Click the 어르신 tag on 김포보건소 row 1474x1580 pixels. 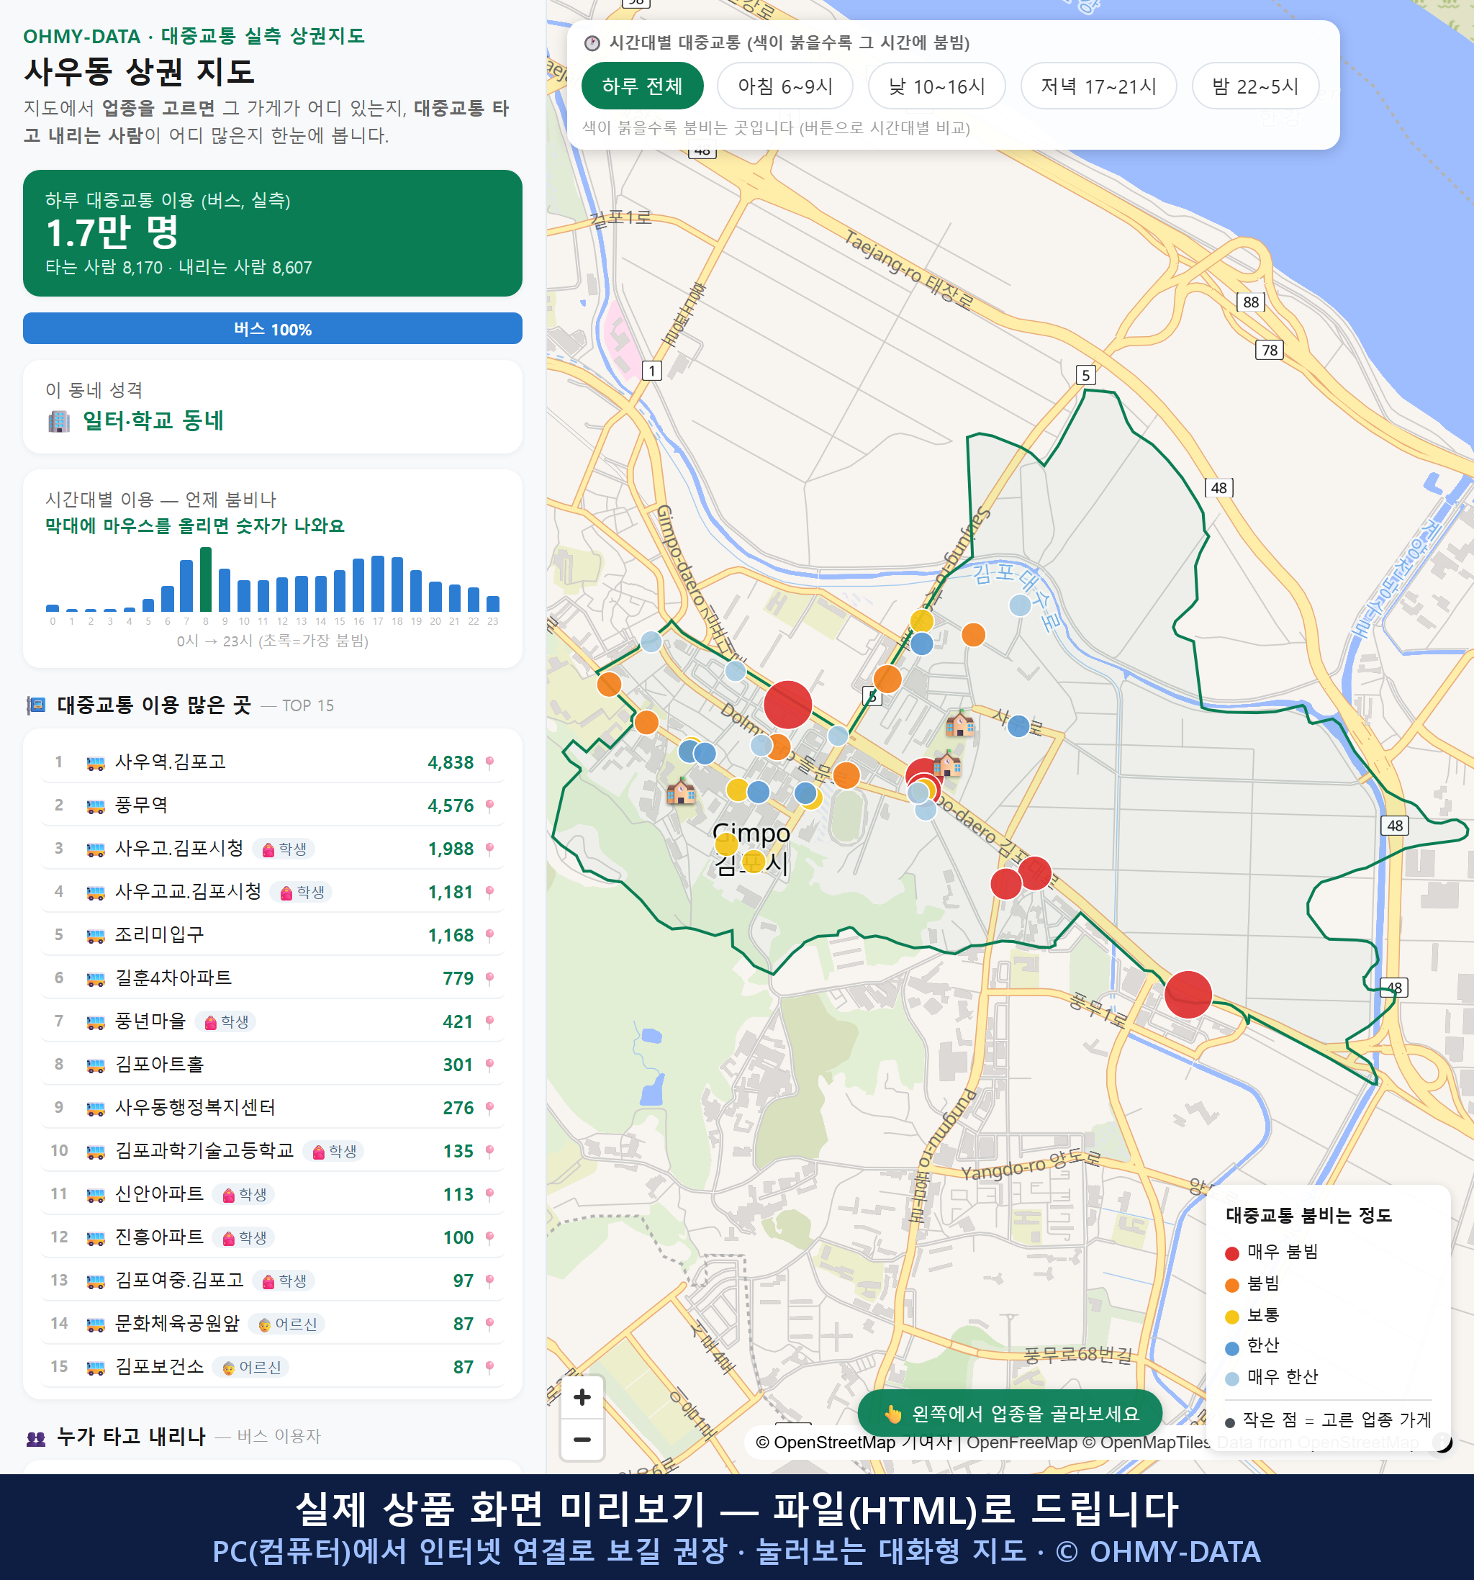[250, 1367]
